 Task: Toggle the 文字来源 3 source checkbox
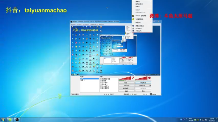pos(101,86)
